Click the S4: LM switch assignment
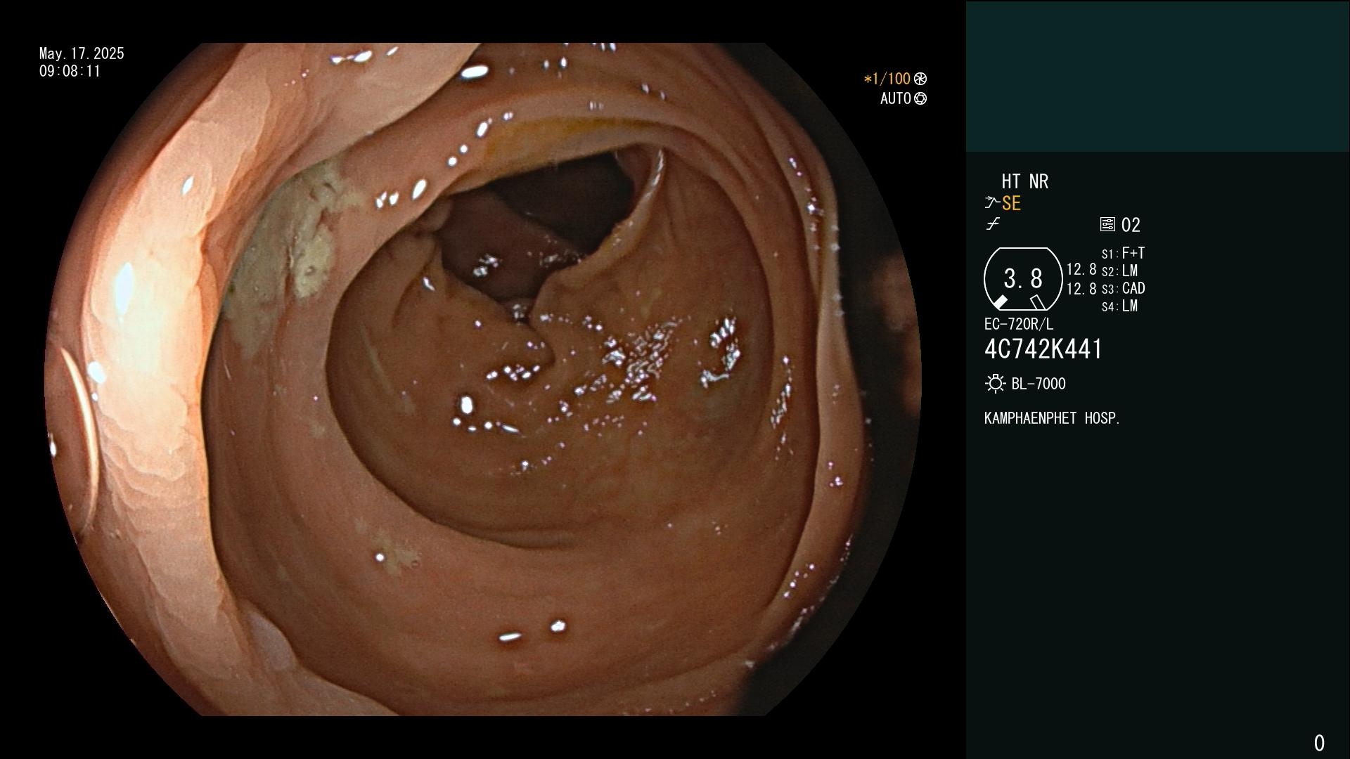Viewport: 1350px width, 759px height. click(x=1119, y=306)
